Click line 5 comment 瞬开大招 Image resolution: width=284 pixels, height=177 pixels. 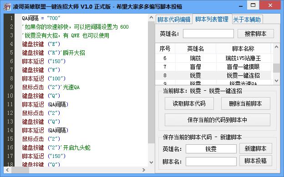(74, 53)
